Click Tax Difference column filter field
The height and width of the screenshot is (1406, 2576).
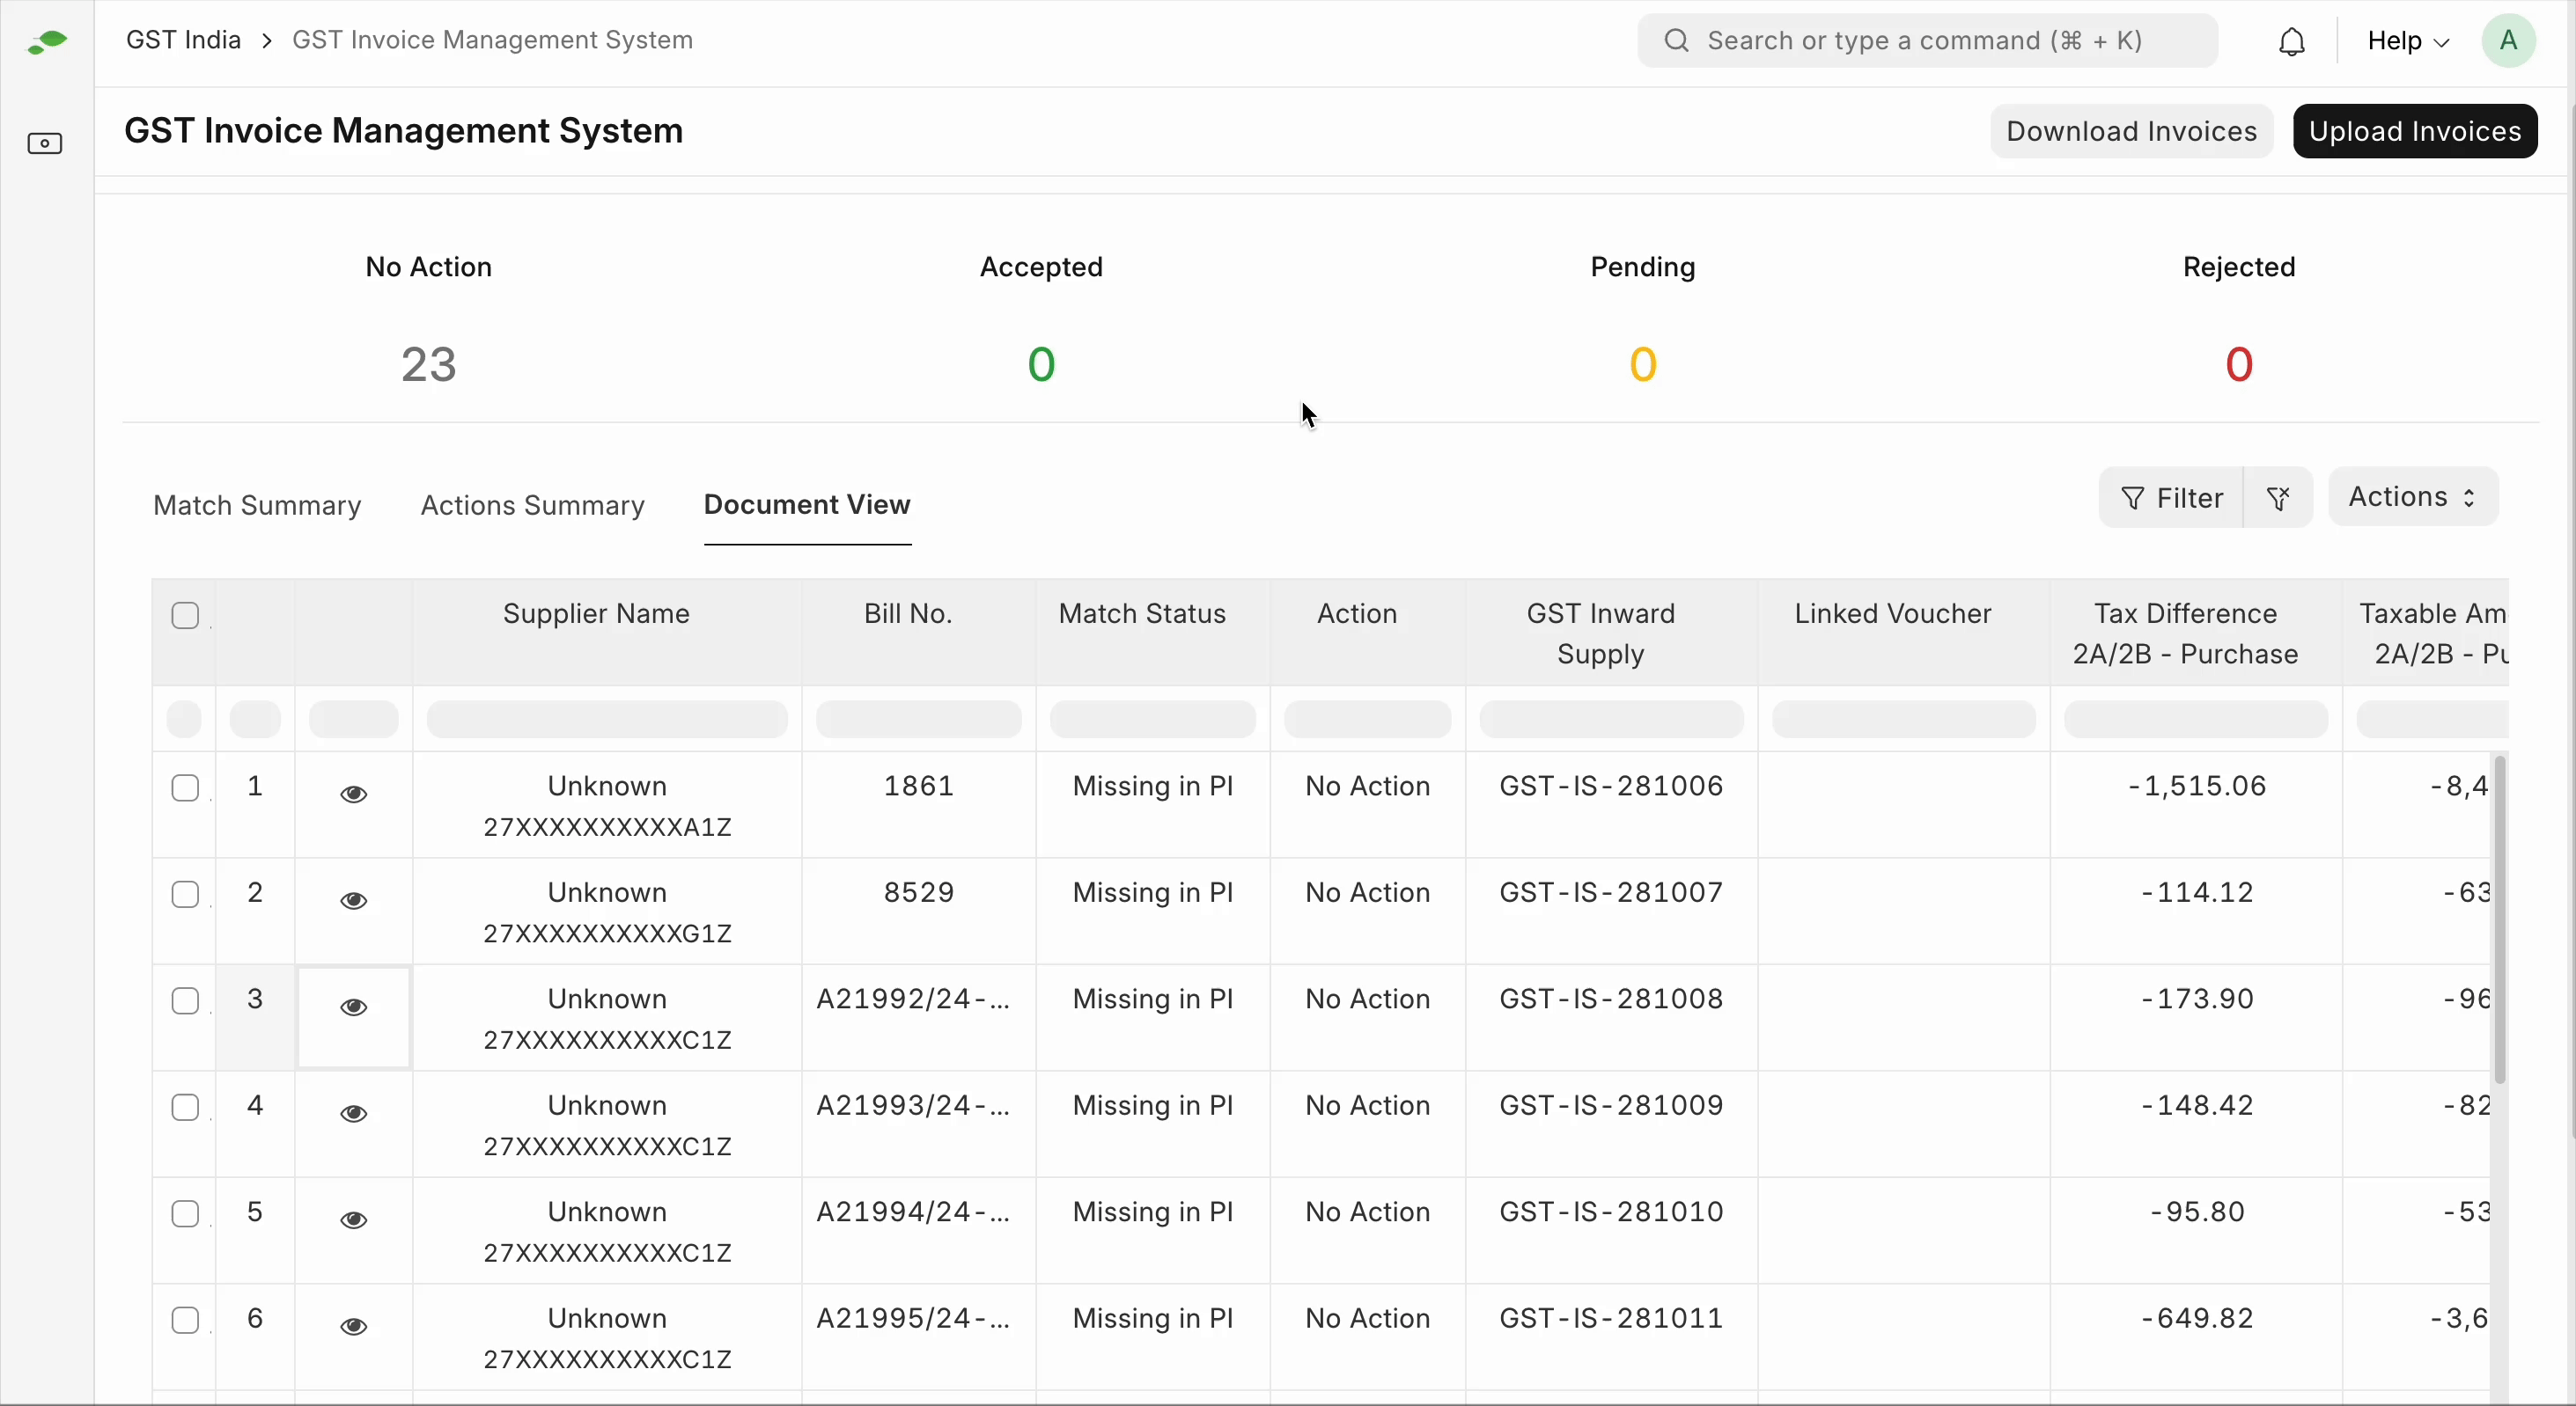2195,720
